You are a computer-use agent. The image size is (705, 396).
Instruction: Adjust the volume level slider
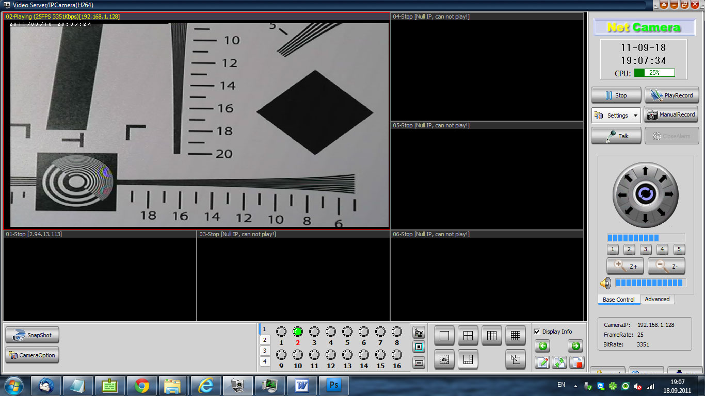[650, 283]
